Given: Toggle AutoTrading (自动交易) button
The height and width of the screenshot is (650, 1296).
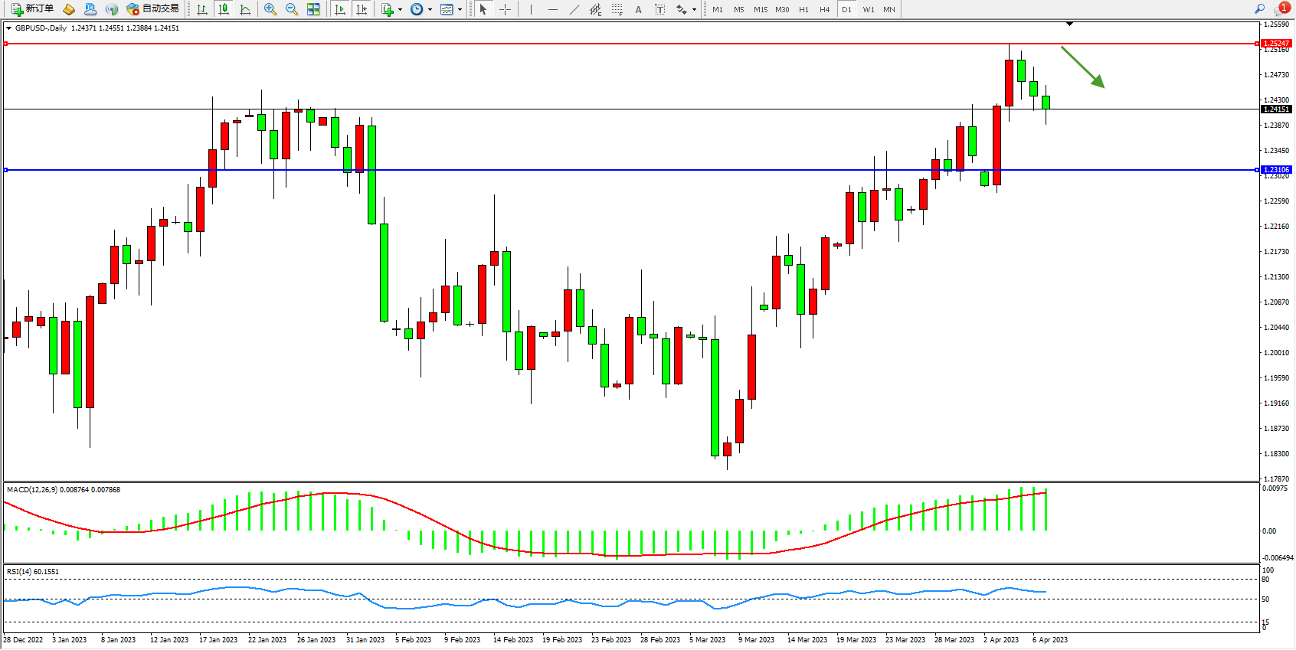Looking at the screenshot, I should tap(152, 9).
